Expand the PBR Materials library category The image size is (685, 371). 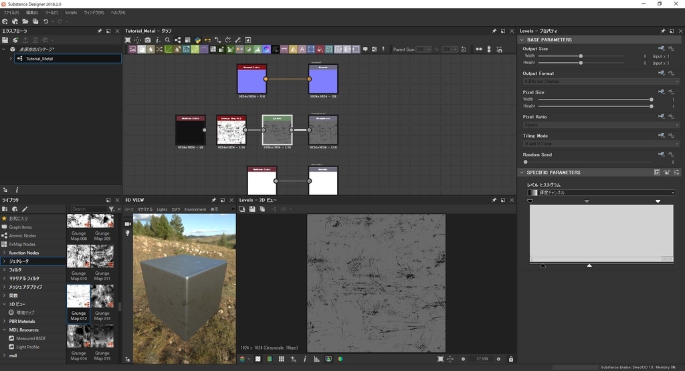[5, 322]
